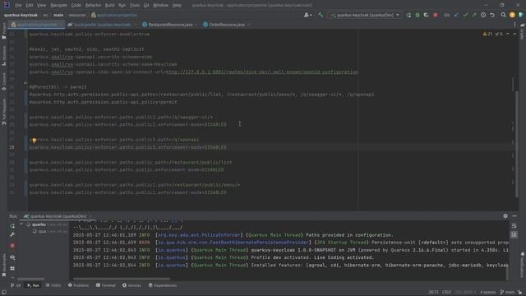This screenshot has width=526, height=296.
Task: Open the Edit menu
Action: pos(30,5)
